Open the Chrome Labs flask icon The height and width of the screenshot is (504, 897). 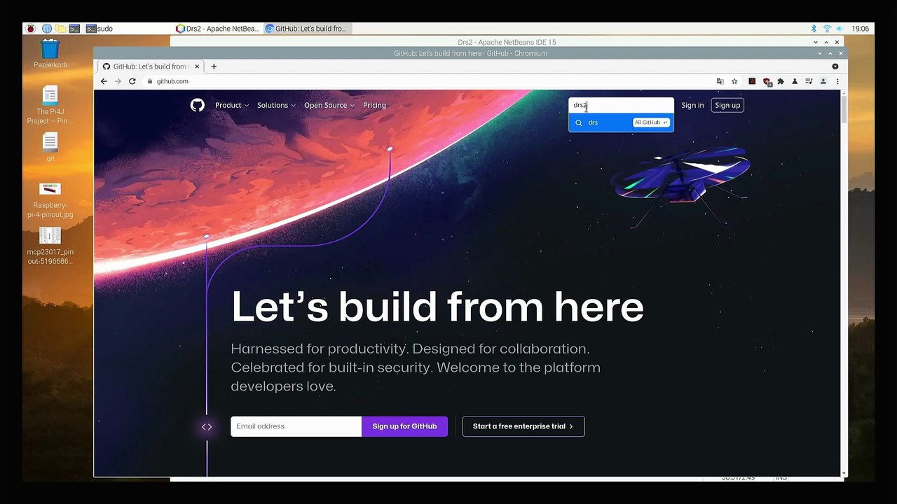[795, 81]
